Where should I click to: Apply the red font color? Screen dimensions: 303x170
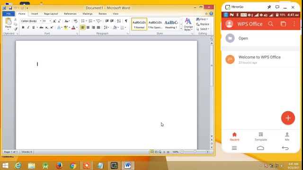click(73, 27)
